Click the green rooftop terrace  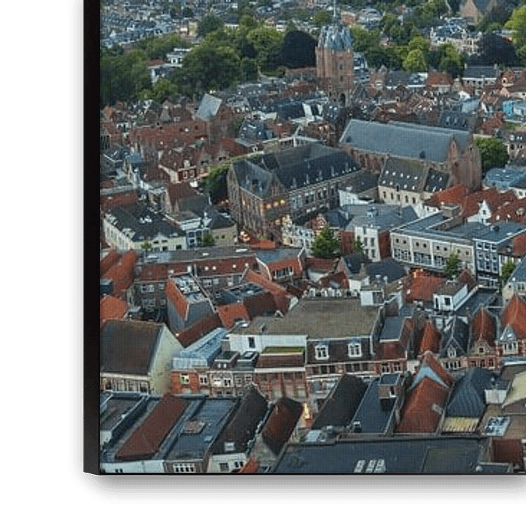click(283, 350)
